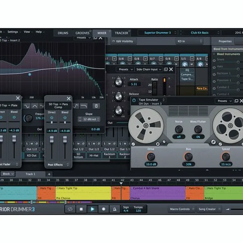Click the record button in transport

(104, 209)
